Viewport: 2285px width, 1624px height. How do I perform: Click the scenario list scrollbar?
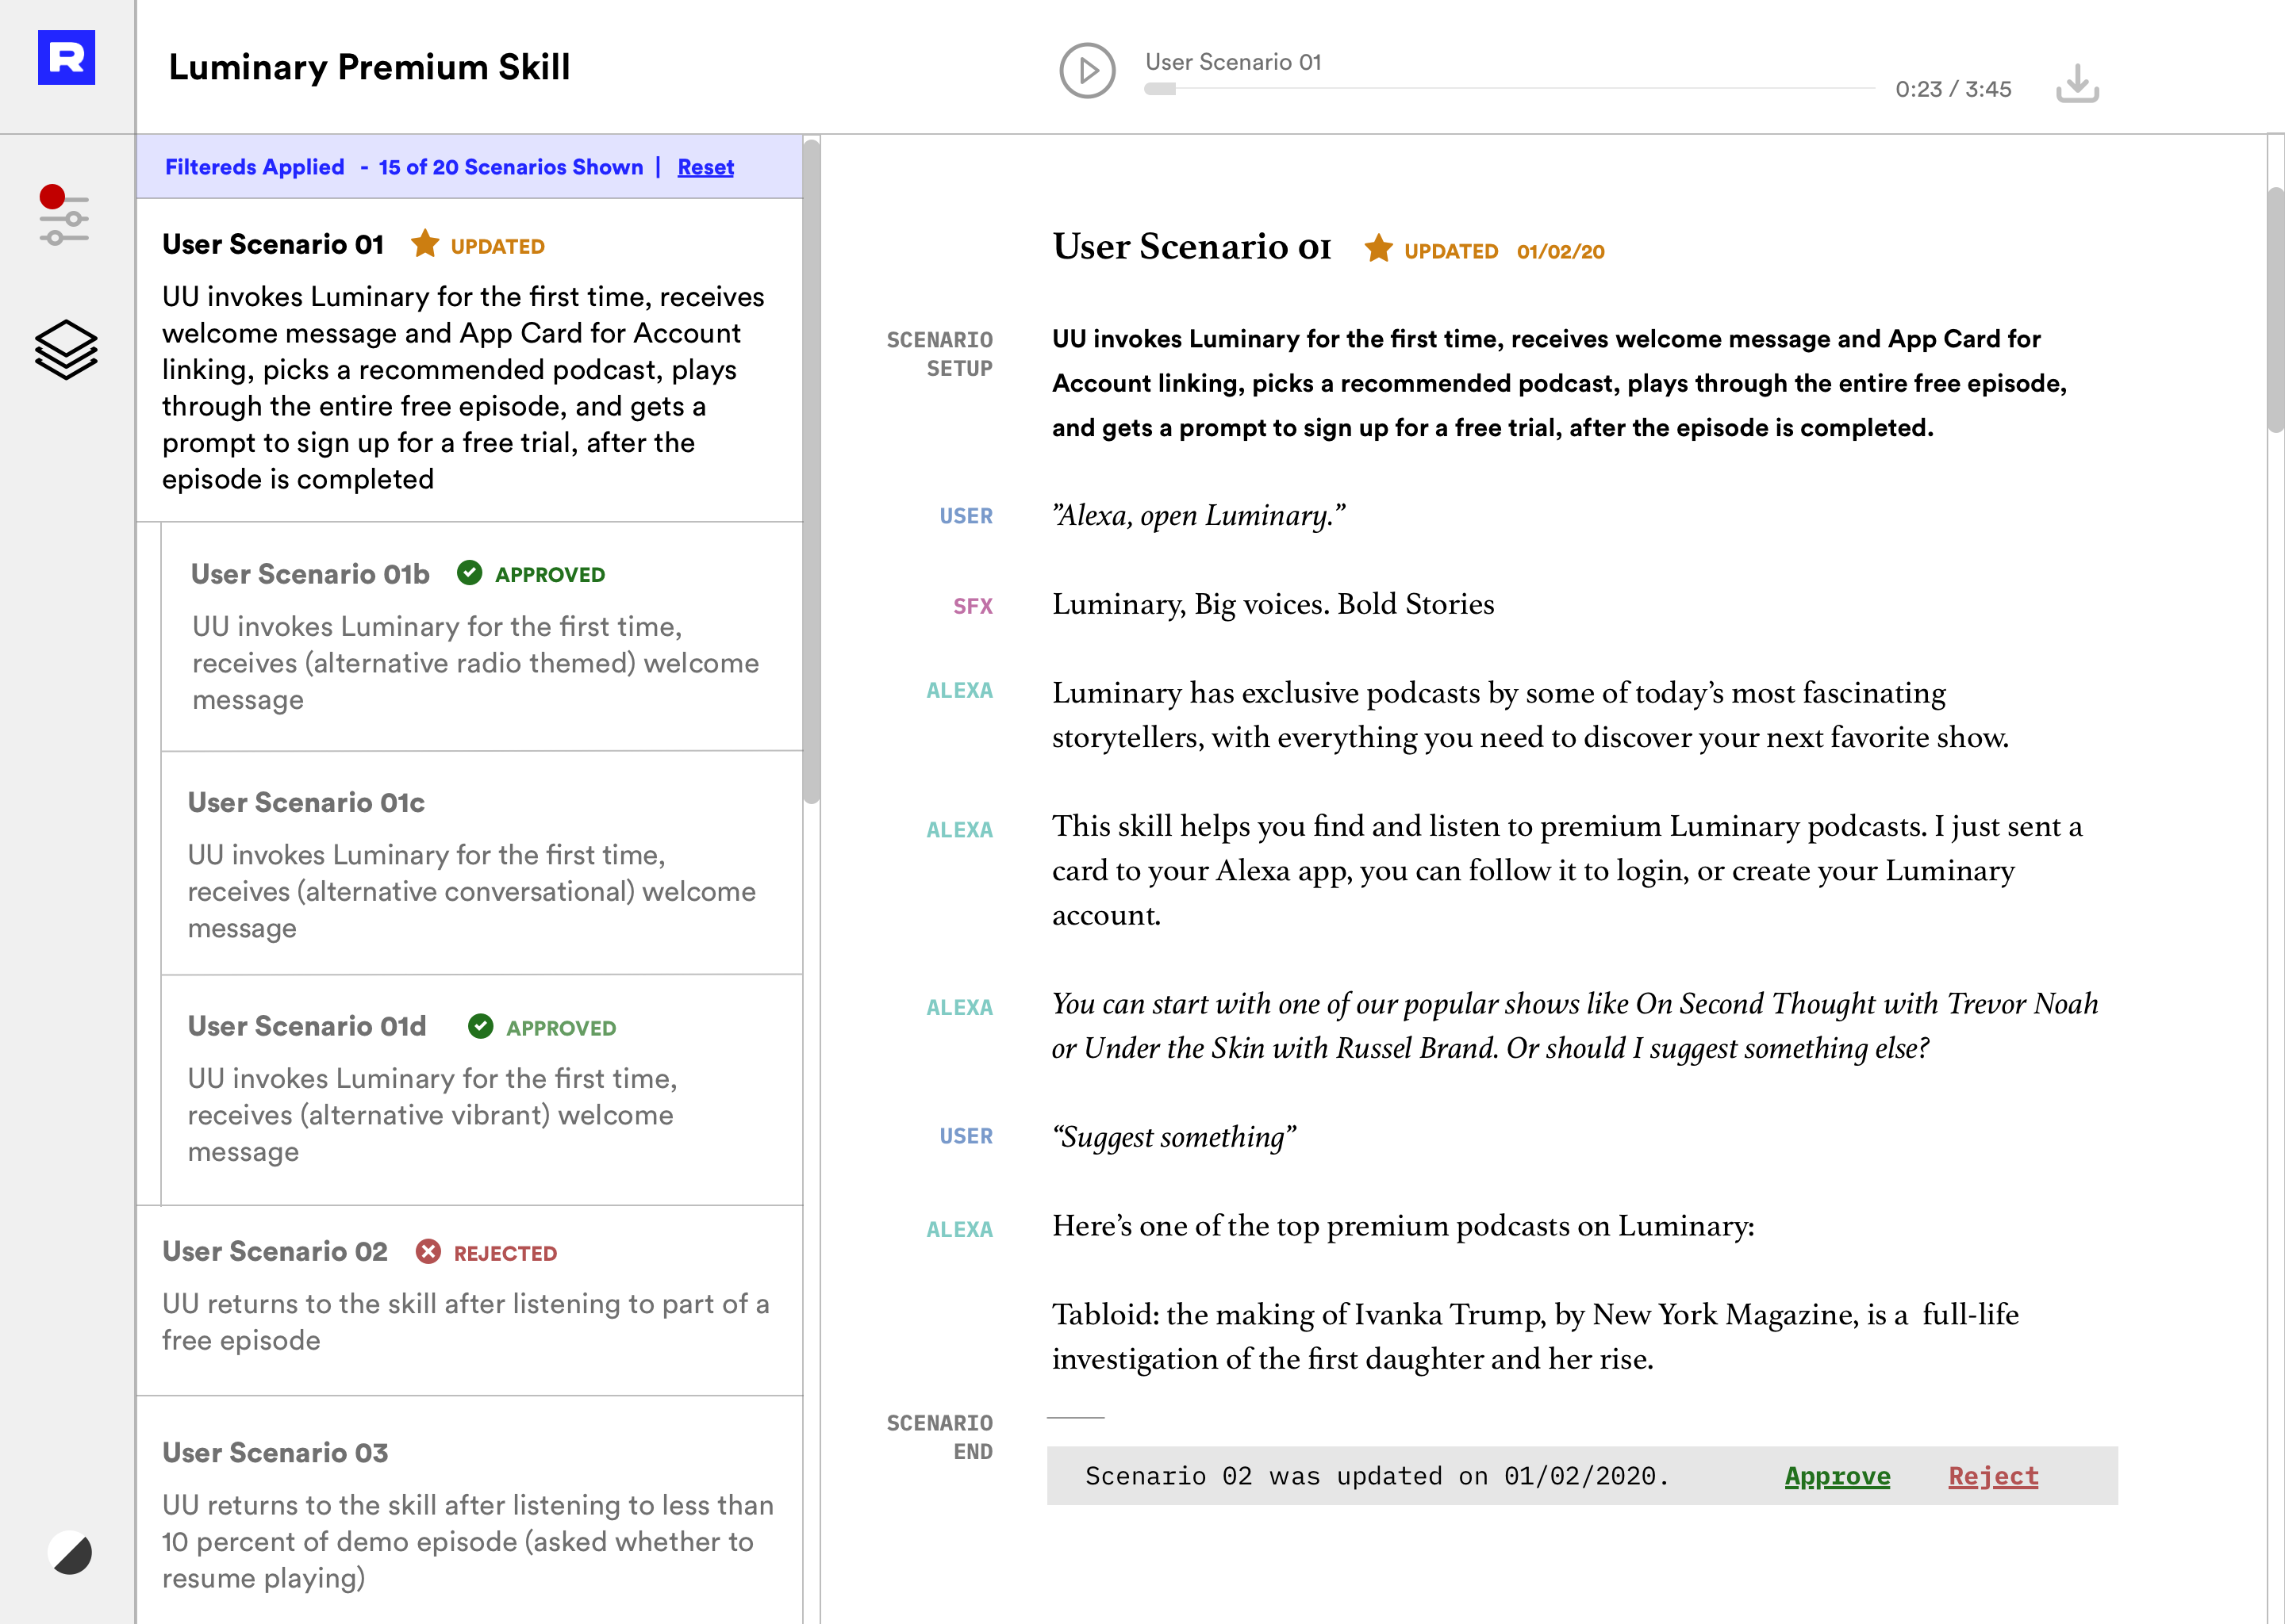coord(812,470)
